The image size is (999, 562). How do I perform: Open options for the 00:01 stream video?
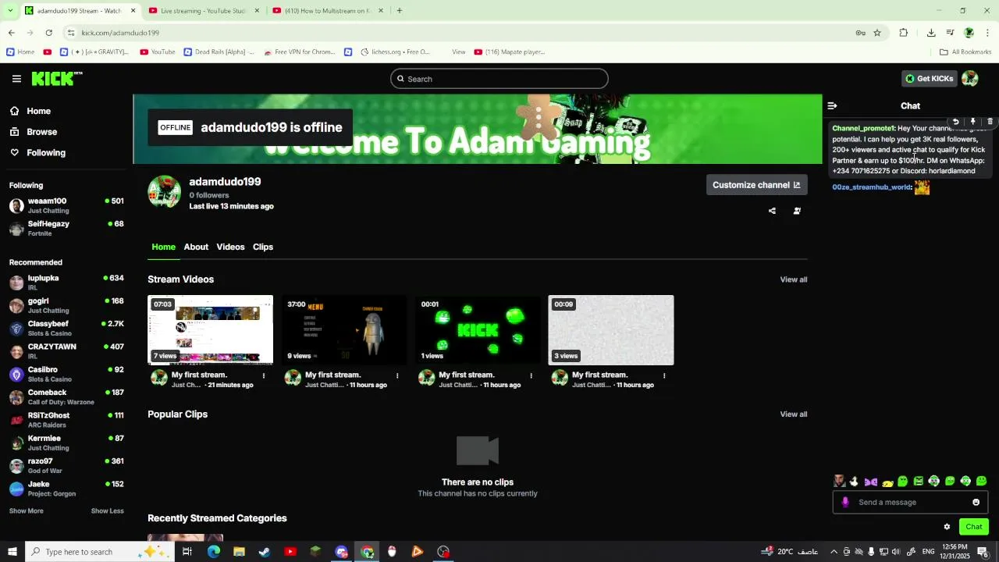pyautogui.click(x=531, y=375)
